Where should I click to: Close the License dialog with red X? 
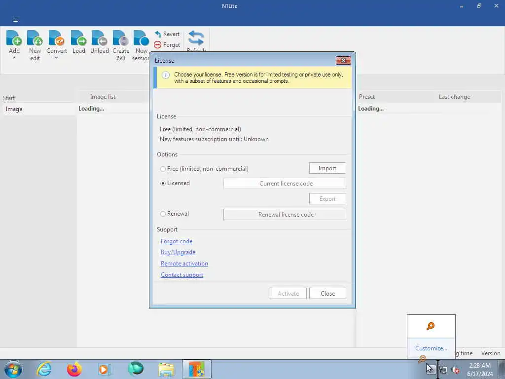pyautogui.click(x=343, y=60)
